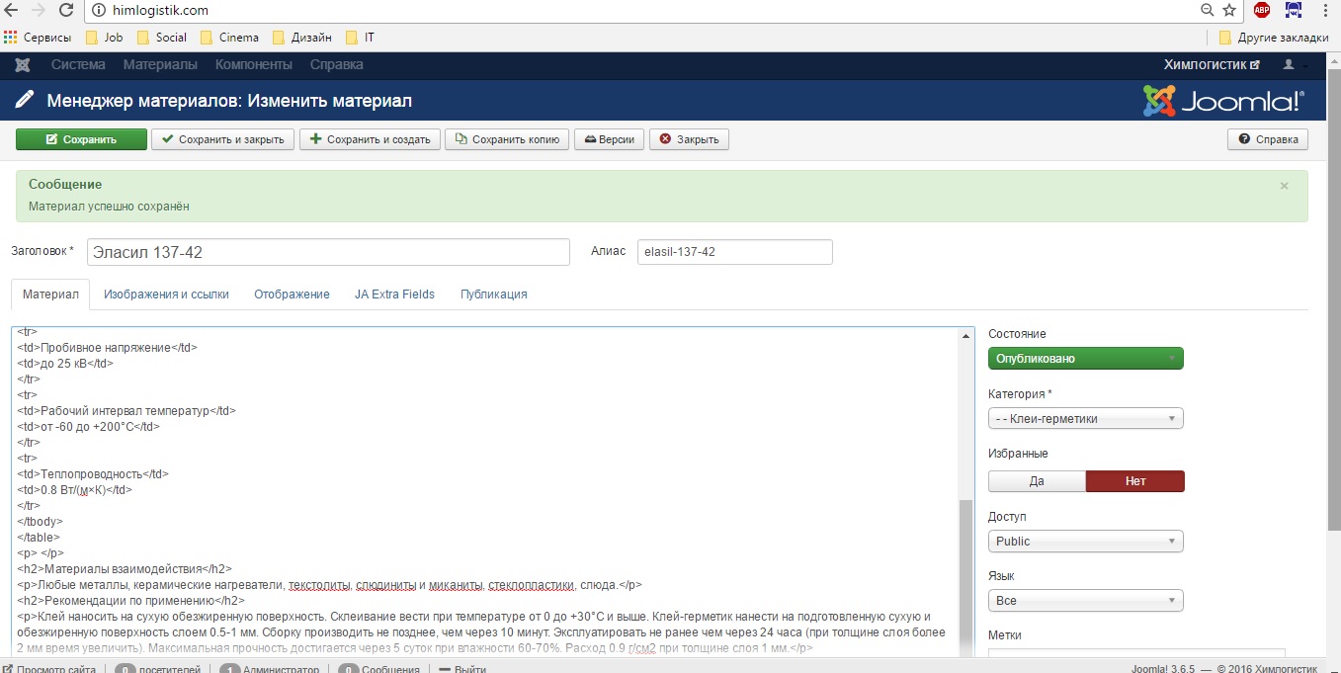Open Другие закладки folder
Viewport: 1341px width, 673px height.
pos(1274,38)
